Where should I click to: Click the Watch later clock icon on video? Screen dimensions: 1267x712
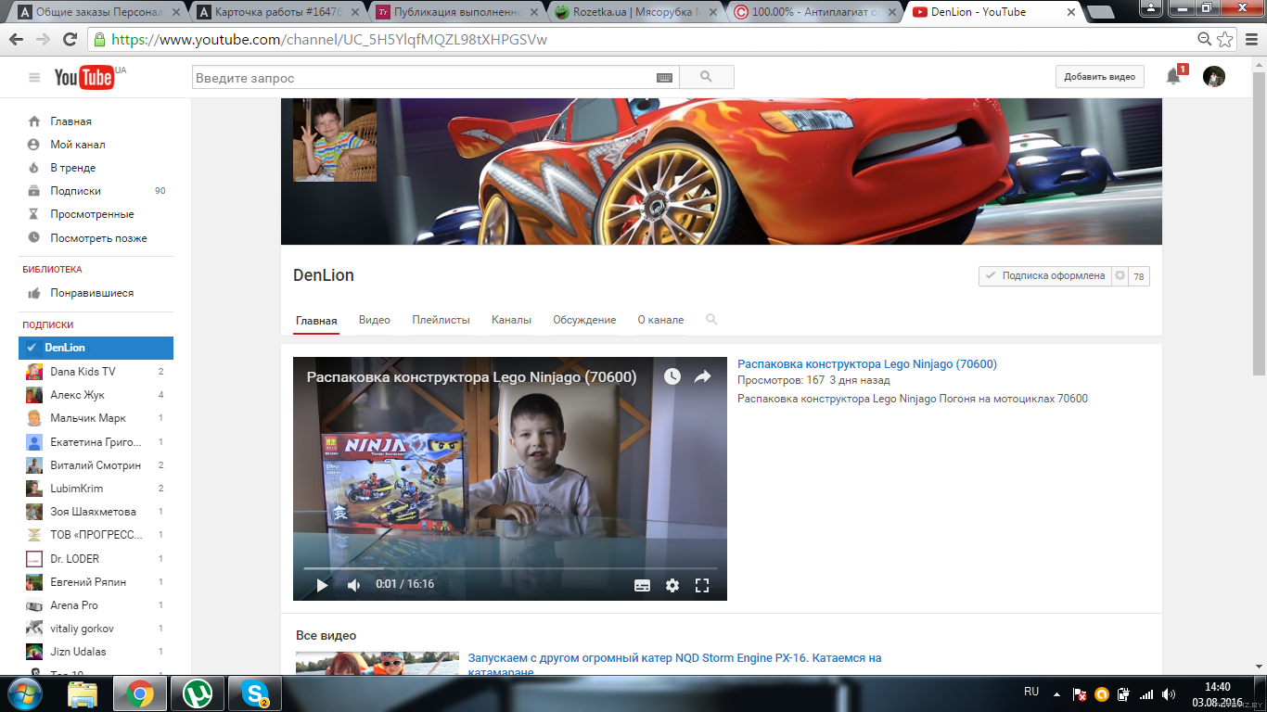click(x=672, y=376)
